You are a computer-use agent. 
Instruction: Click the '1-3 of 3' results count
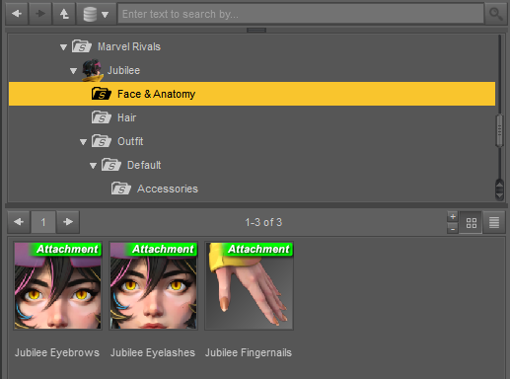(263, 222)
